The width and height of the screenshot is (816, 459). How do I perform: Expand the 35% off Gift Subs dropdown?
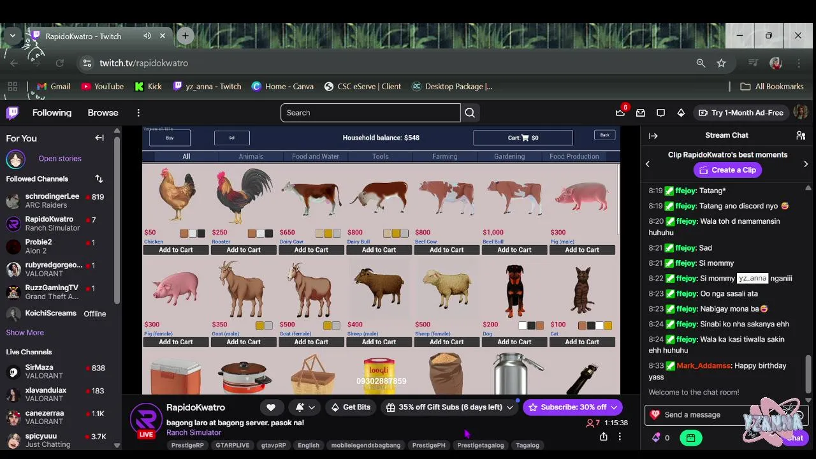click(x=509, y=407)
